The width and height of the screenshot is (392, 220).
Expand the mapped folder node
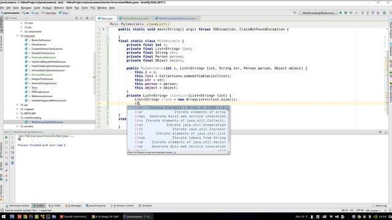pos(18,109)
